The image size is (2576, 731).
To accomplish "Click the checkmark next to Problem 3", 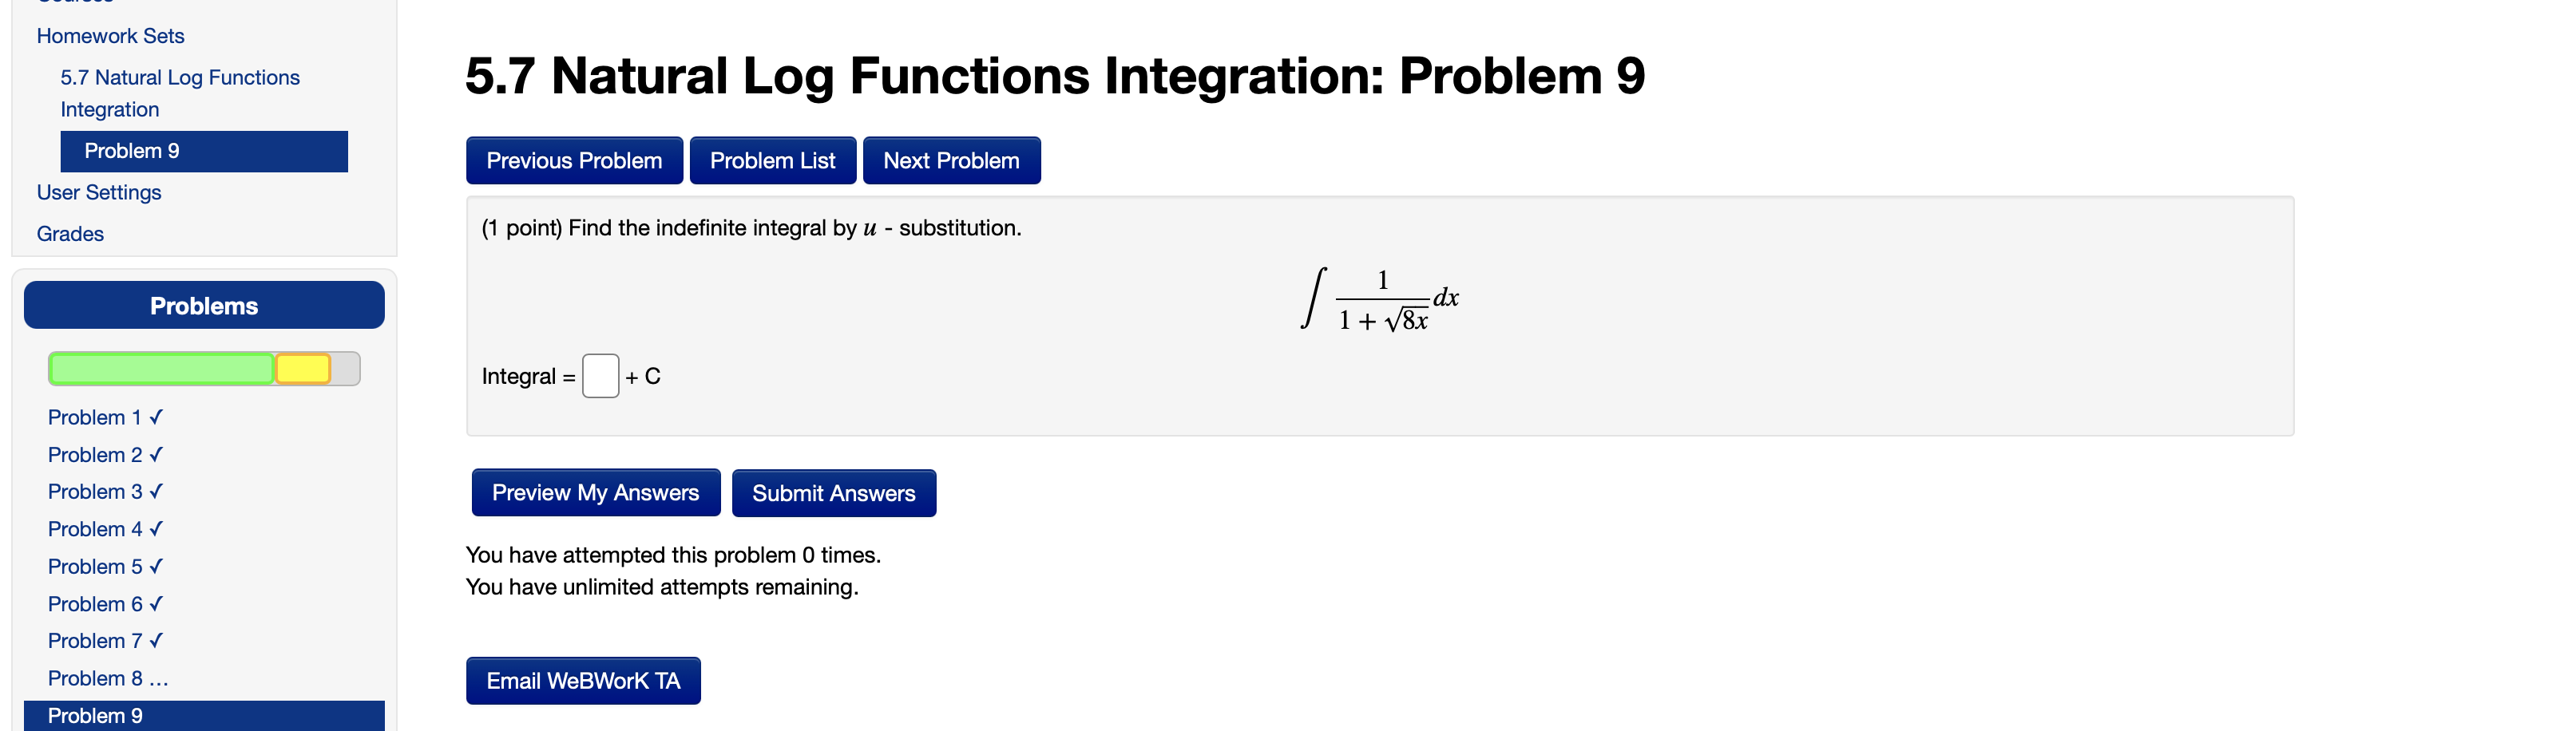I will click(x=156, y=491).
